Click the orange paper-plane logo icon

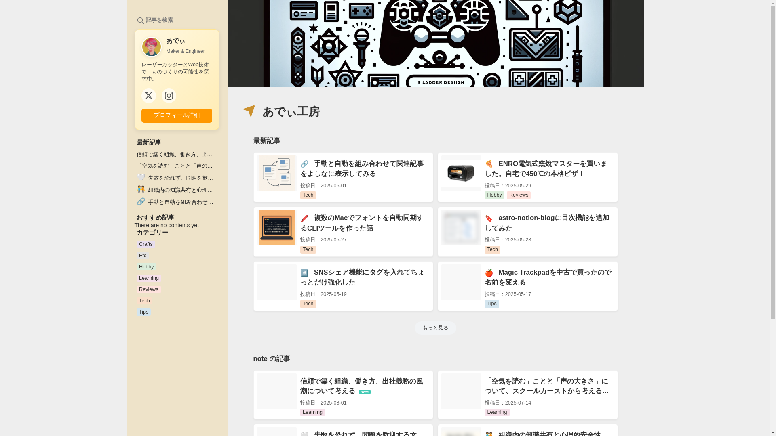[249, 111]
